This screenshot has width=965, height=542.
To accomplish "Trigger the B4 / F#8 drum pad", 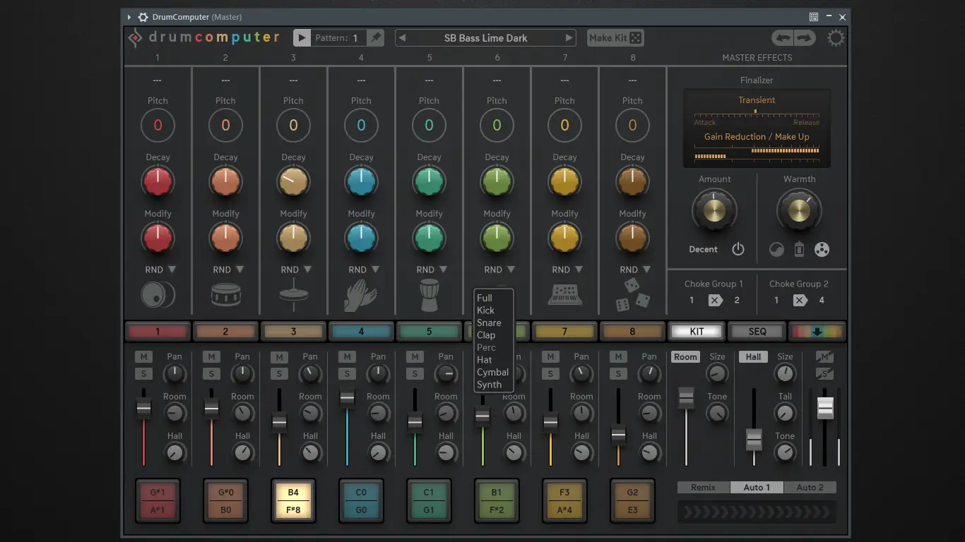I will 293,500.
